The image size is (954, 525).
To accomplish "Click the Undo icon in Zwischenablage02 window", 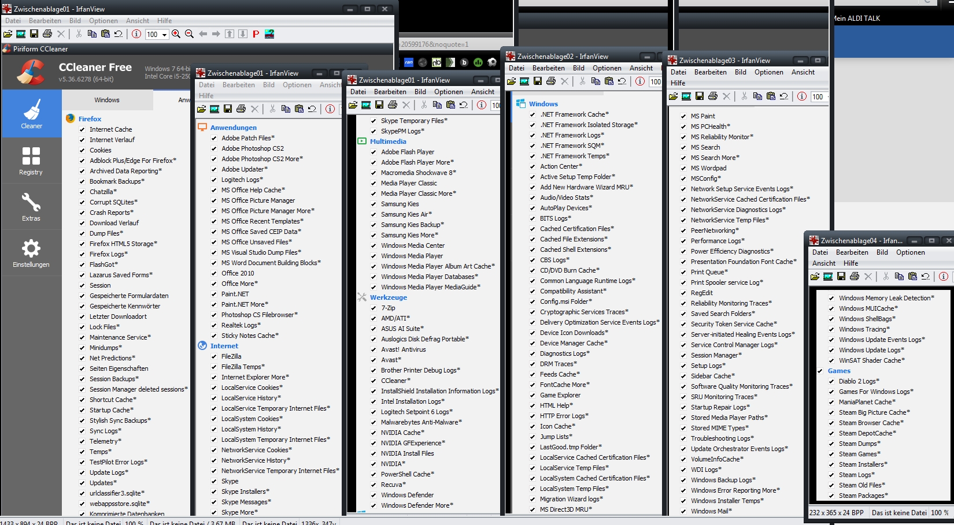I will [622, 81].
